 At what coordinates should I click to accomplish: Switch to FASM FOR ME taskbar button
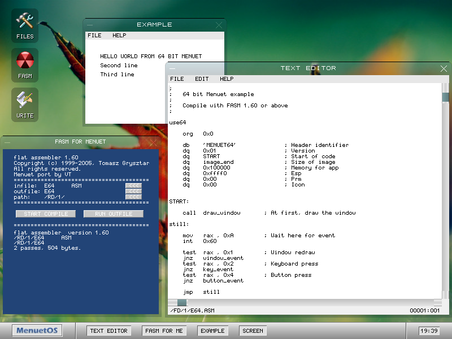coord(164,331)
